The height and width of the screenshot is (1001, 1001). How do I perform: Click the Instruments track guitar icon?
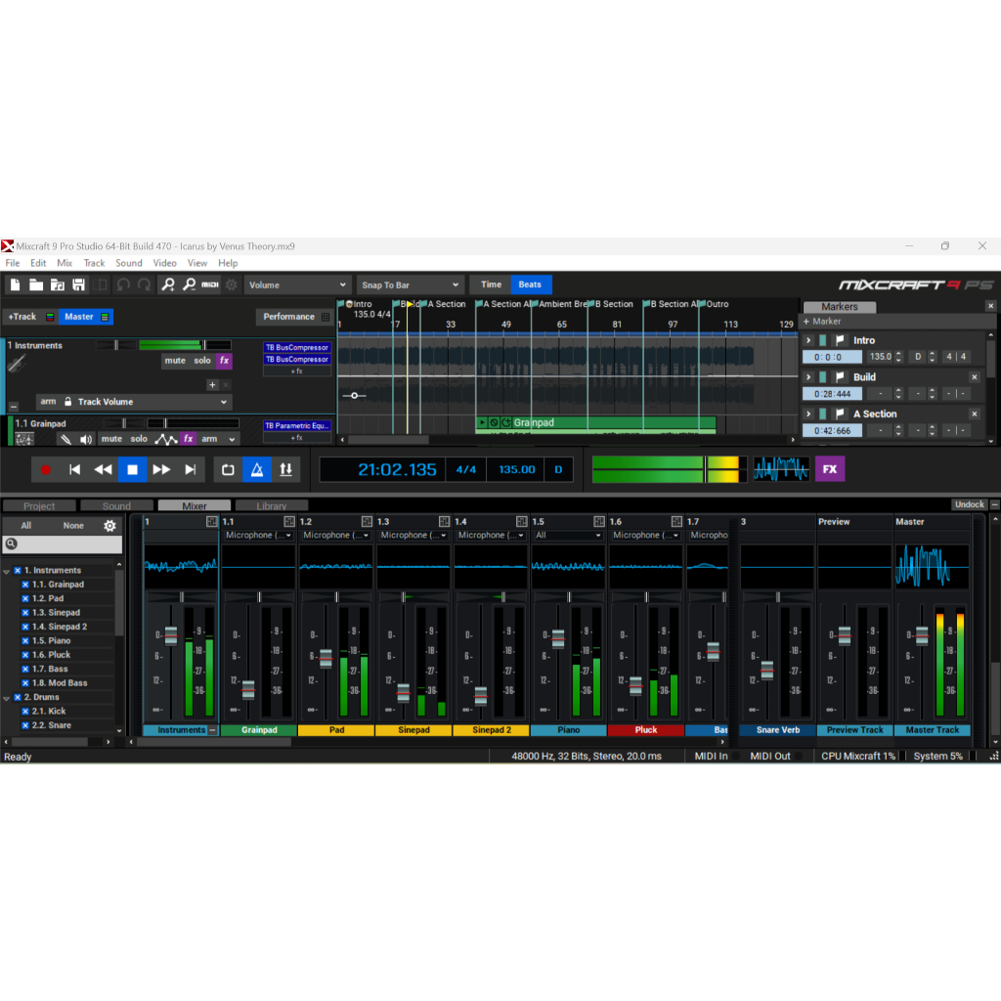coord(17,364)
